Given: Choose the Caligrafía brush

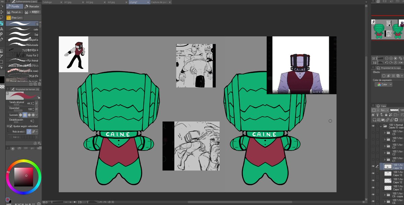Looking at the screenshot, I should pyautogui.click(x=22, y=40).
